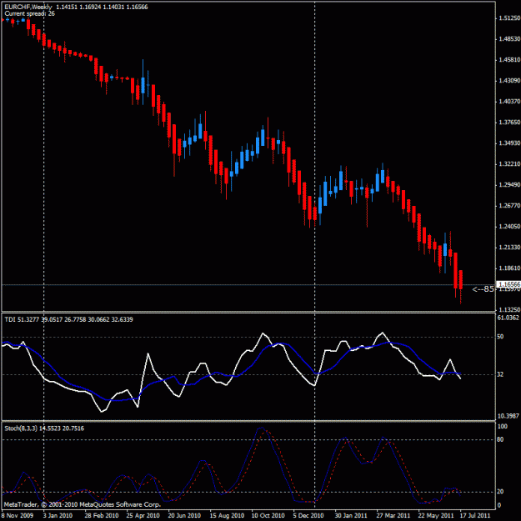Click the '15 Aug 2010' date label

[227, 516]
